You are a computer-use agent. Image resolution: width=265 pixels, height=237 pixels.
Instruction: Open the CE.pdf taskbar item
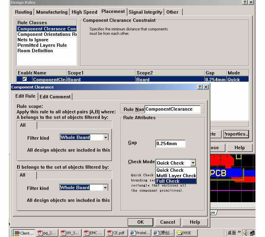point(117,233)
